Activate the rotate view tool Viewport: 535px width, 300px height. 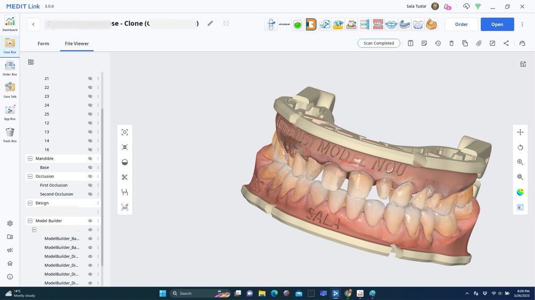tap(520, 147)
